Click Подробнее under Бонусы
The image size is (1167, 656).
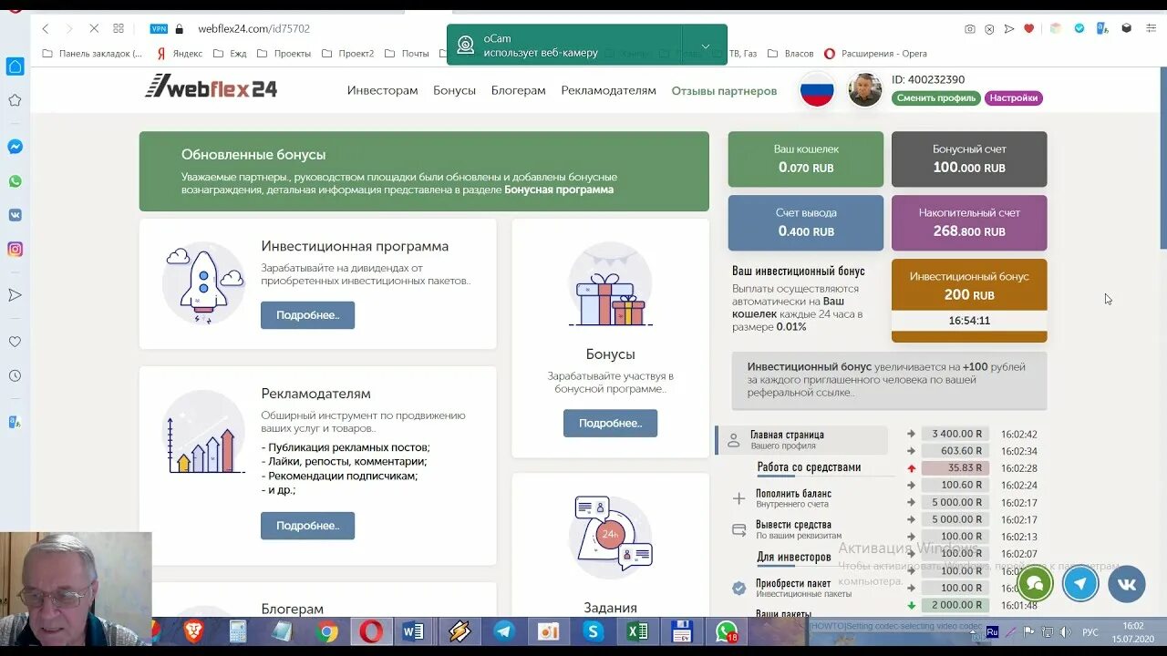tap(610, 423)
